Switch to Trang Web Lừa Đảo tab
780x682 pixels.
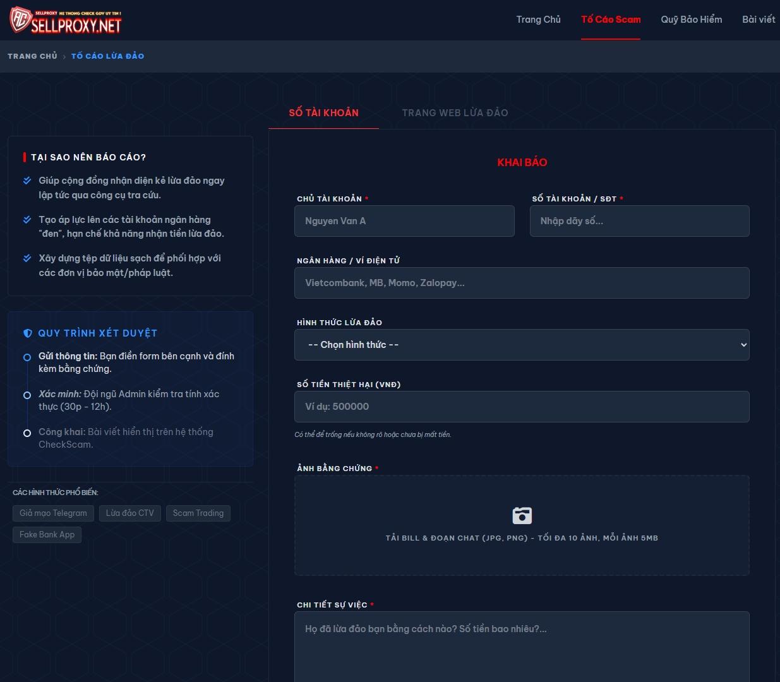coord(455,113)
